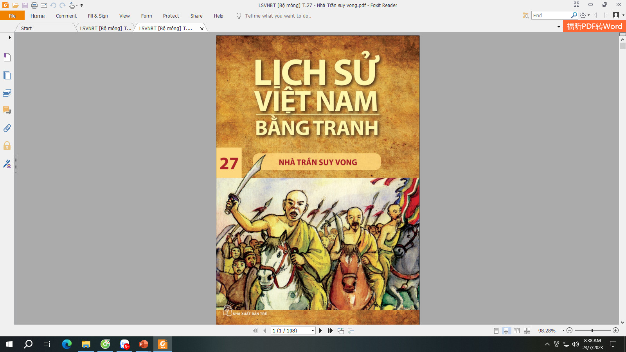This screenshot has height=352, width=626.
Task: Click the zoom slider handle
Action: point(592,330)
